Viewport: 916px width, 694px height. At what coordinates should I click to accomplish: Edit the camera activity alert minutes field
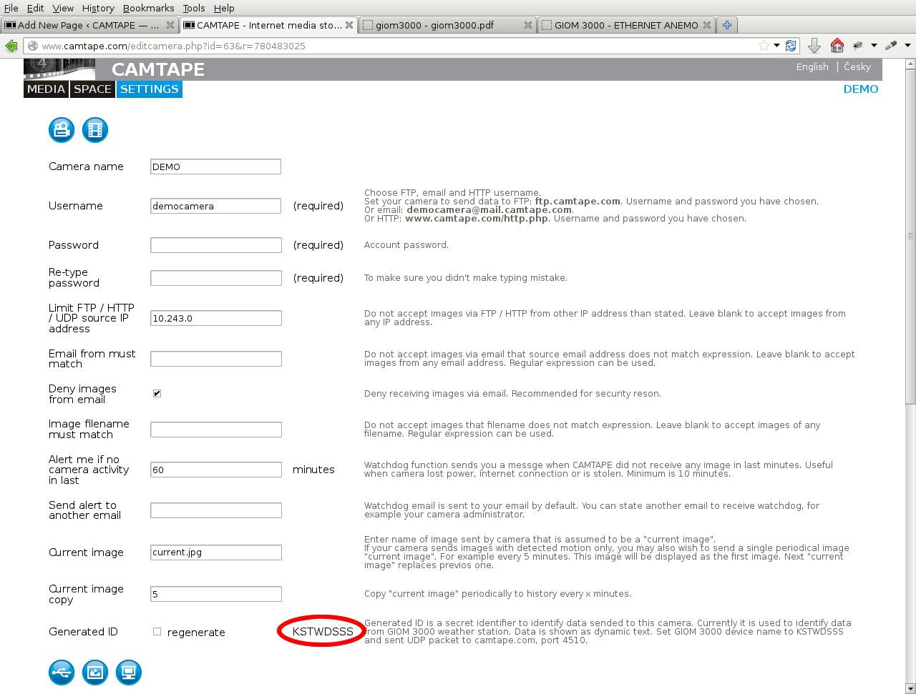[215, 470]
